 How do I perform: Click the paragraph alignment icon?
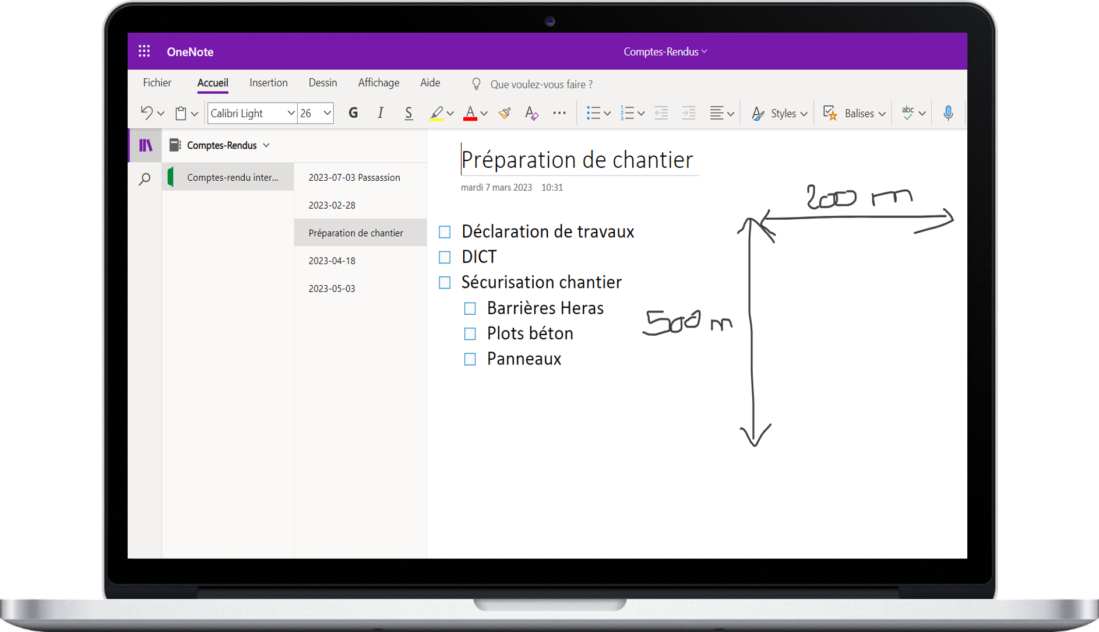pyautogui.click(x=717, y=113)
